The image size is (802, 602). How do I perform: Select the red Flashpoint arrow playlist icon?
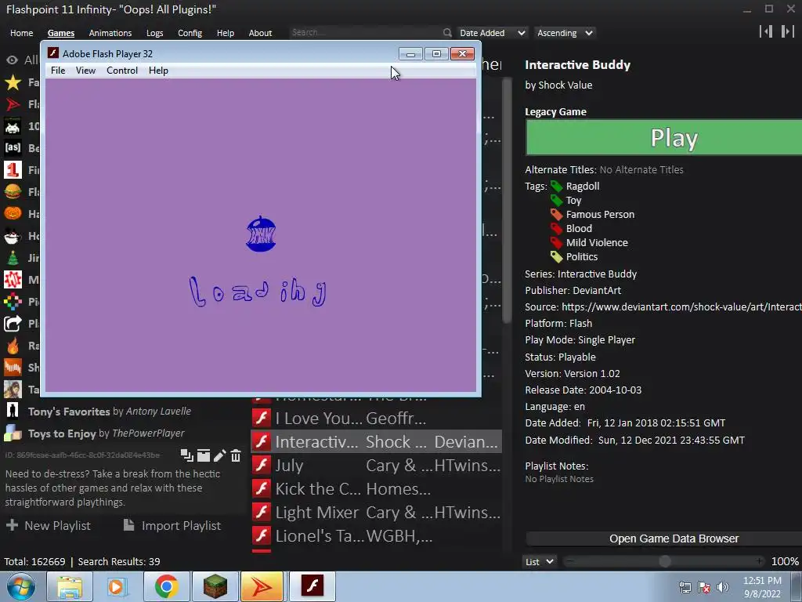coord(13,104)
